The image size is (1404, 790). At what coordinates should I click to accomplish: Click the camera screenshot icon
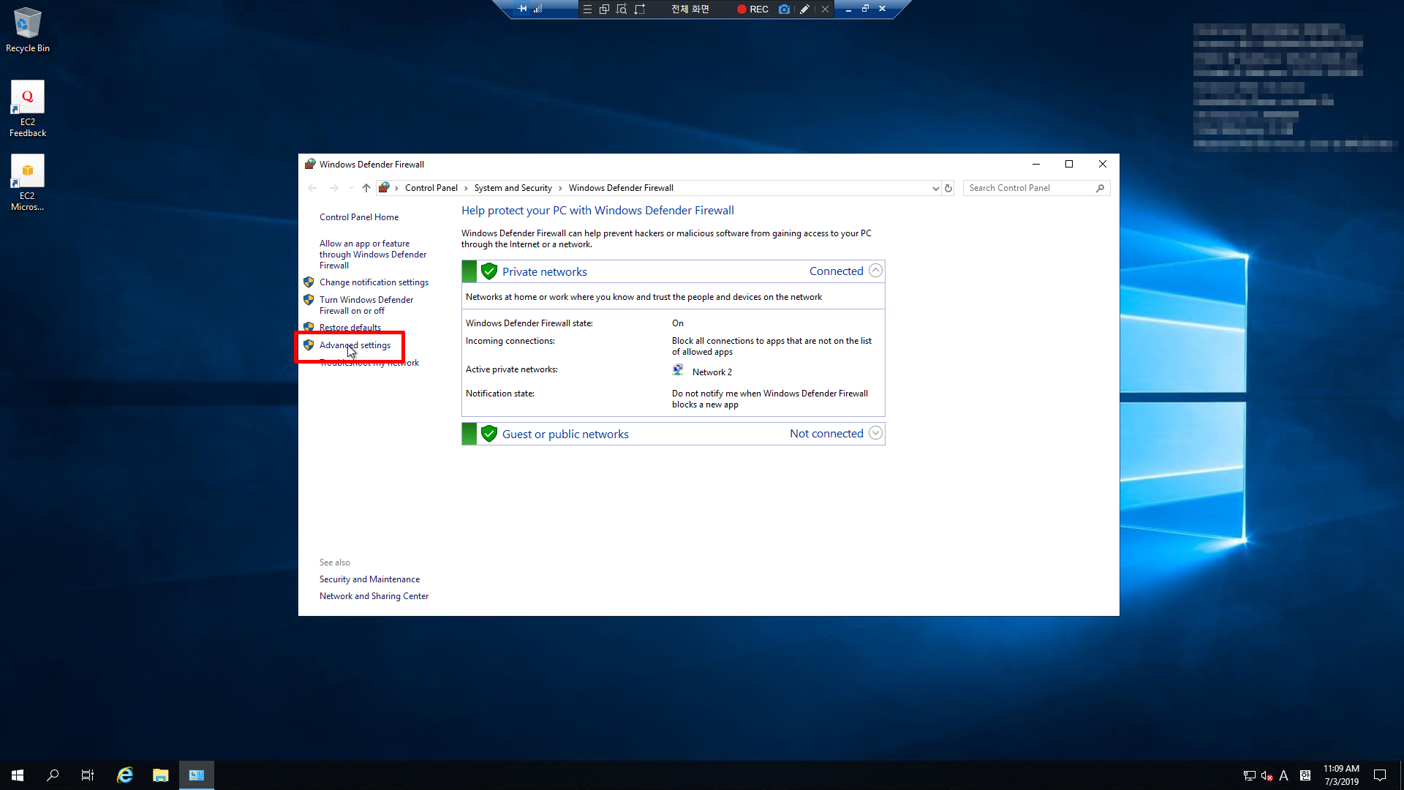click(x=784, y=9)
